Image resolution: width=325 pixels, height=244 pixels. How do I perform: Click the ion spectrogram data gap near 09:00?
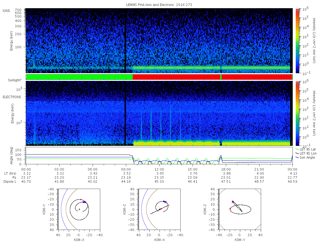[x=125, y=41]
